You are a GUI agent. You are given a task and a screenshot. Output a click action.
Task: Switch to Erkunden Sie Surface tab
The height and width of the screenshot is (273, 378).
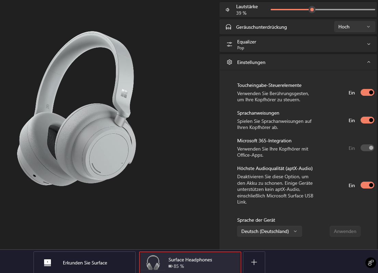(85, 262)
